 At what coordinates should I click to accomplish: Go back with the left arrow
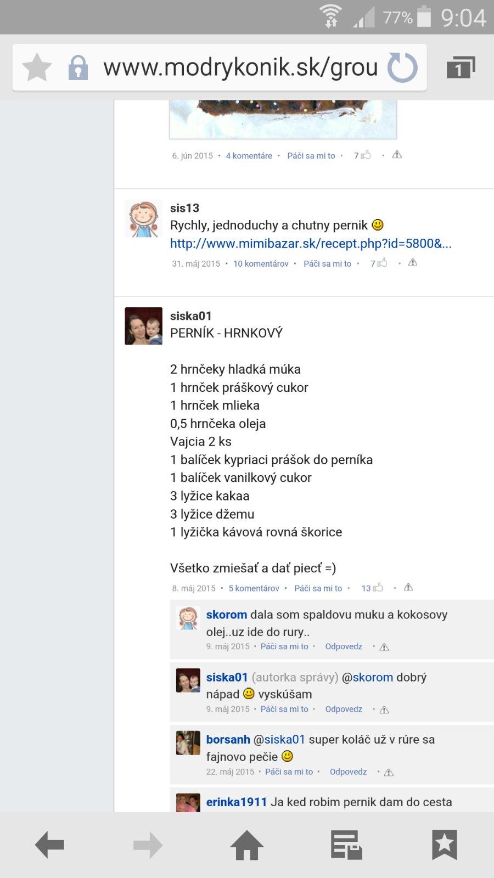49,845
